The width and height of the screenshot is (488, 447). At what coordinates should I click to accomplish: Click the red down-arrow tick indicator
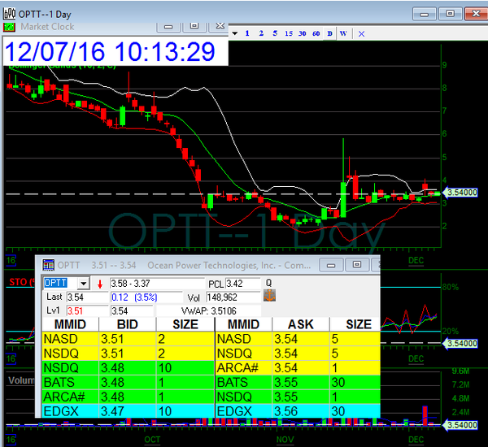click(x=100, y=284)
